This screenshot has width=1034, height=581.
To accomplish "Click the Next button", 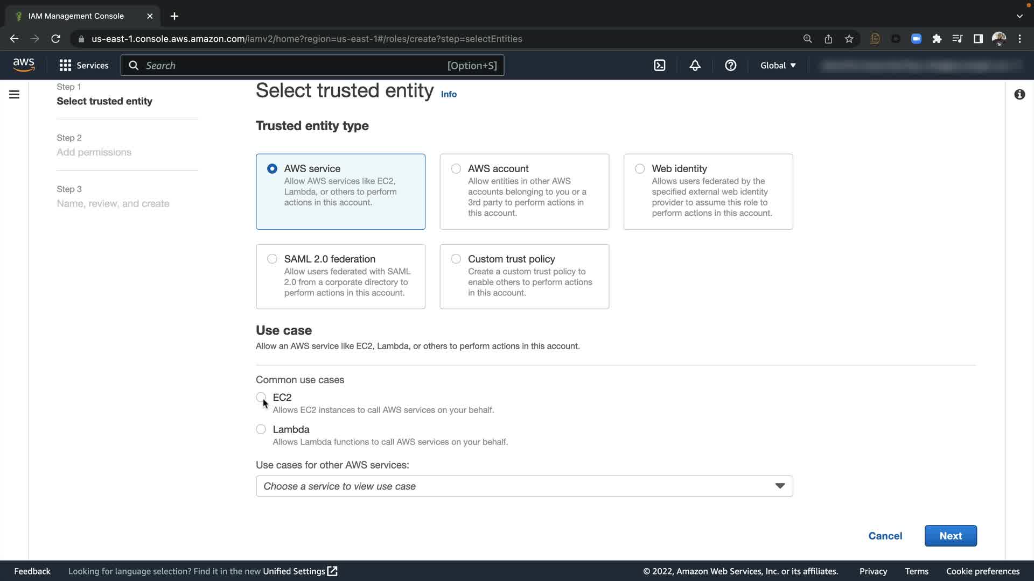I will pyautogui.click(x=951, y=536).
